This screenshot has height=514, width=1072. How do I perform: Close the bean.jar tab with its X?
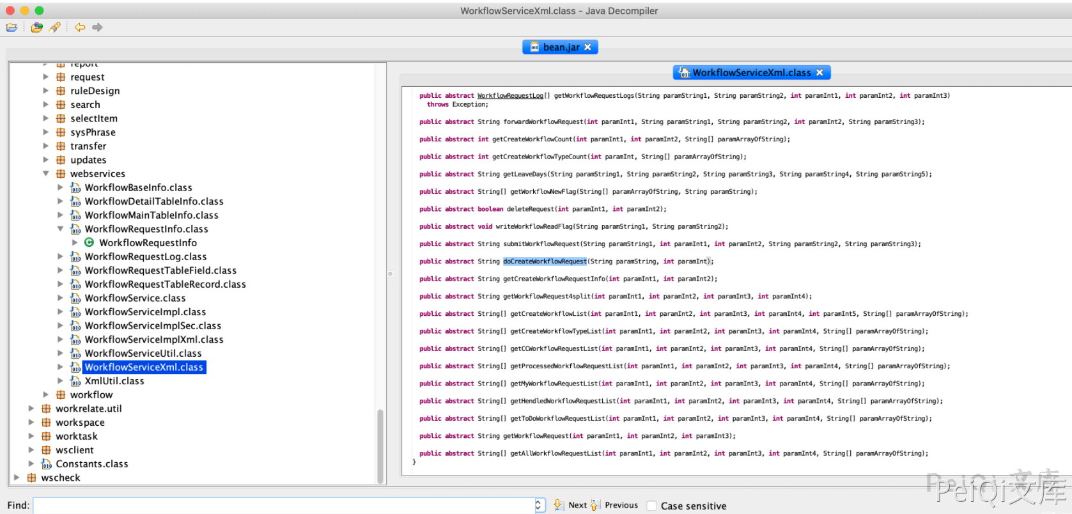588,47
